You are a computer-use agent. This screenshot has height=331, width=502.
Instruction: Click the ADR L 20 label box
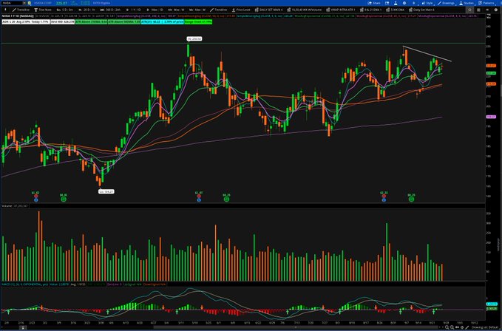pyautogui.click(x=26, y=21)
